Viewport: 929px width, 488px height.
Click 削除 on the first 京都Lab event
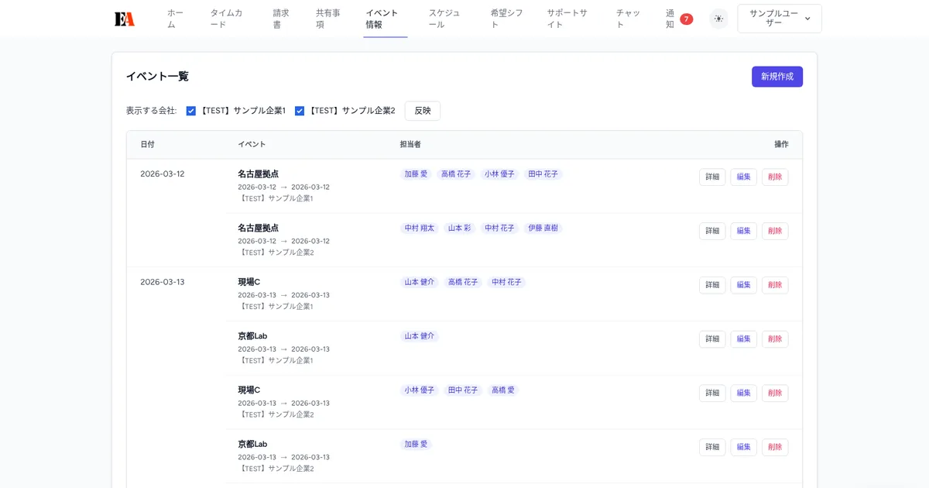coord(774,339)
